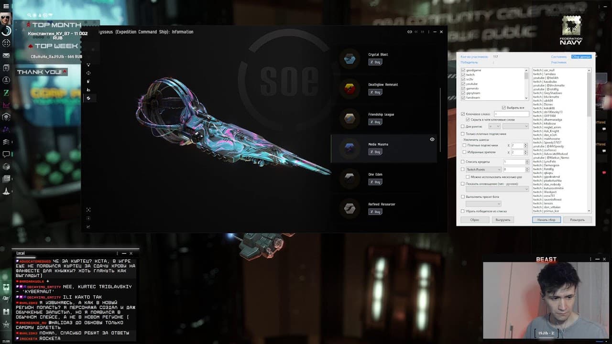Viewport: 612px width, 344px height.
Task: Open the journal newspaper icon in sidebar
Action: coord(6,179)
